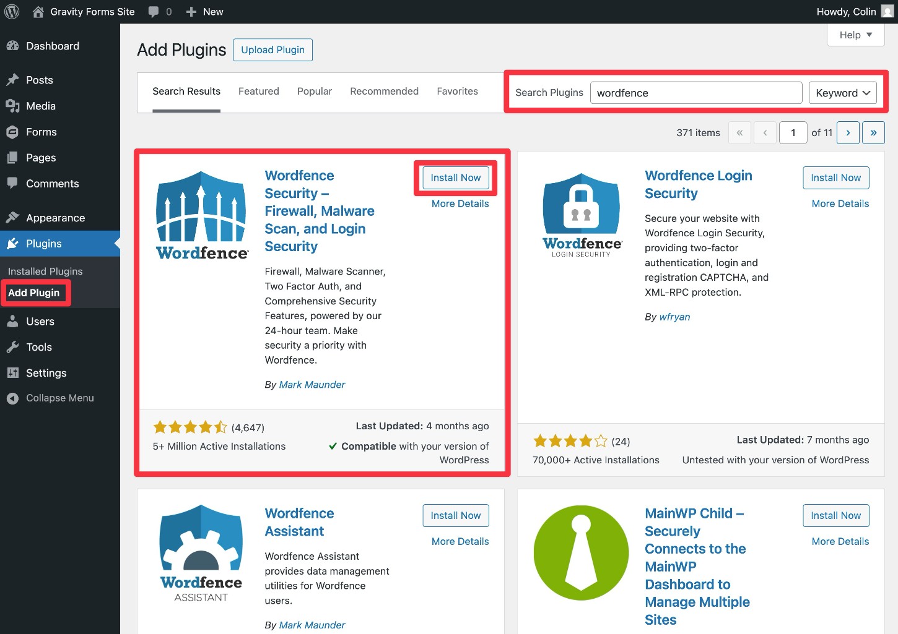Click the Wordfence Login Security star rating
Screen dimensions: 898x634
(x=570, y=441)
